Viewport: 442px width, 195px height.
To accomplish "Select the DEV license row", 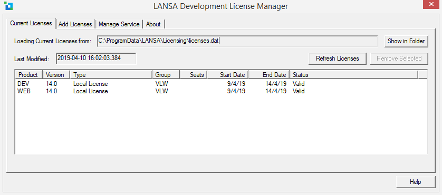I will (x=221, y=84).
